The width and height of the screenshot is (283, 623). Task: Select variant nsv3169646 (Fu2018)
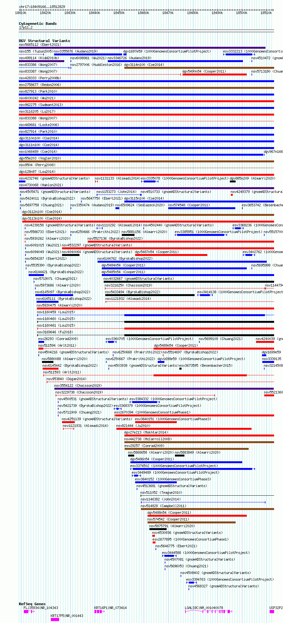pyautogui.click(x=55, y=332)
